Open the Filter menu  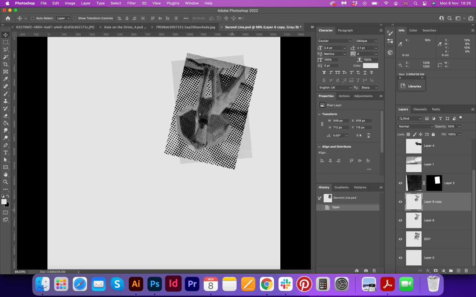(x=132, y=3)
